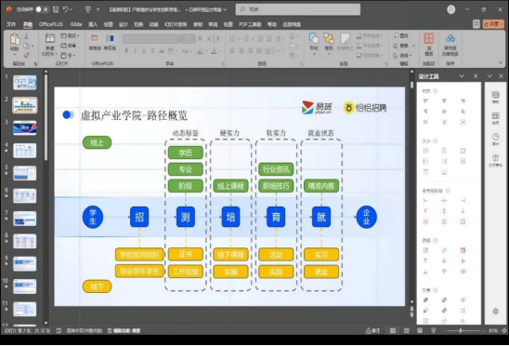Screen dimensions: 509x346
Task: Click the Format Painter brush icon
Action: pos(26,55)
